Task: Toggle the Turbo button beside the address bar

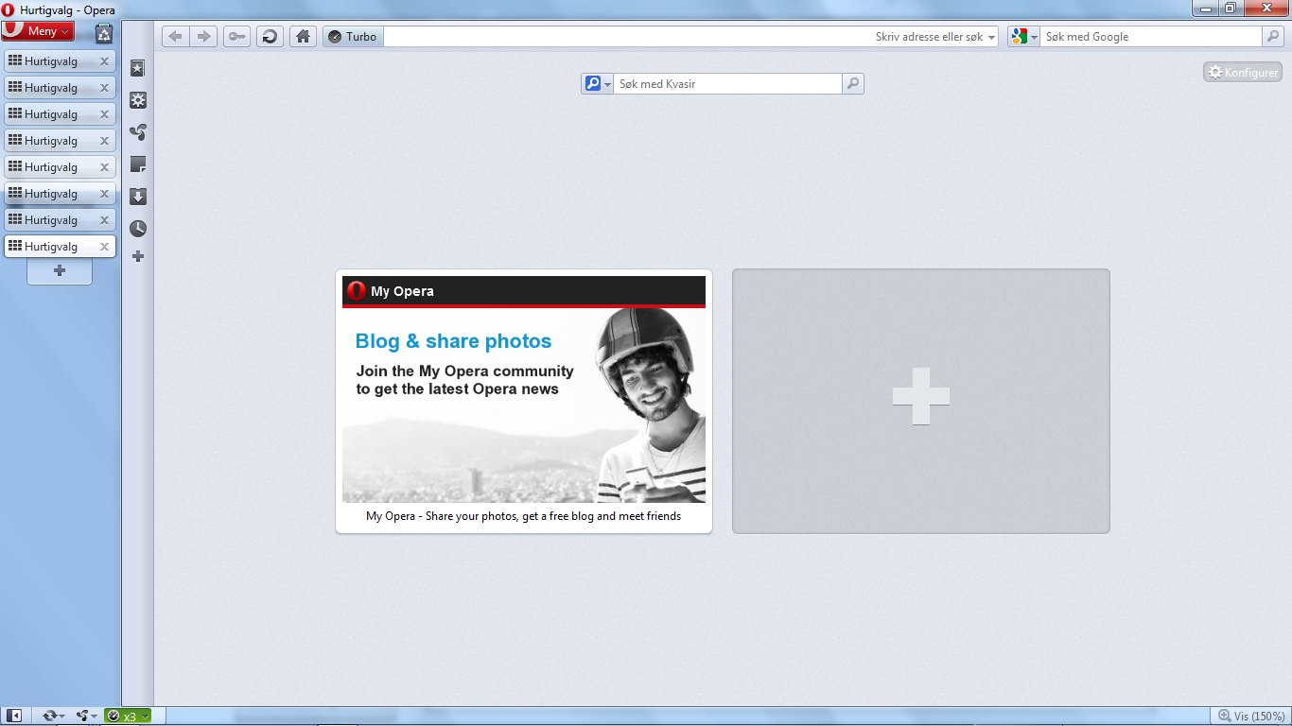Action: click(353, 37)
